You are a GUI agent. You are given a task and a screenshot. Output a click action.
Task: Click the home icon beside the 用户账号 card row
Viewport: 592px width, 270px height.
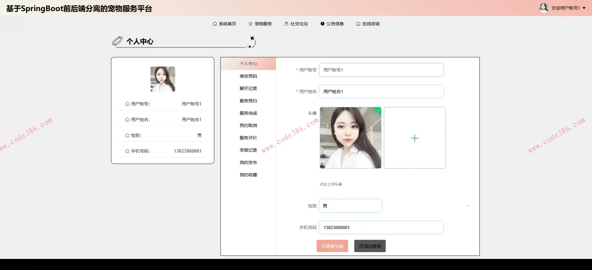[127, 104]
